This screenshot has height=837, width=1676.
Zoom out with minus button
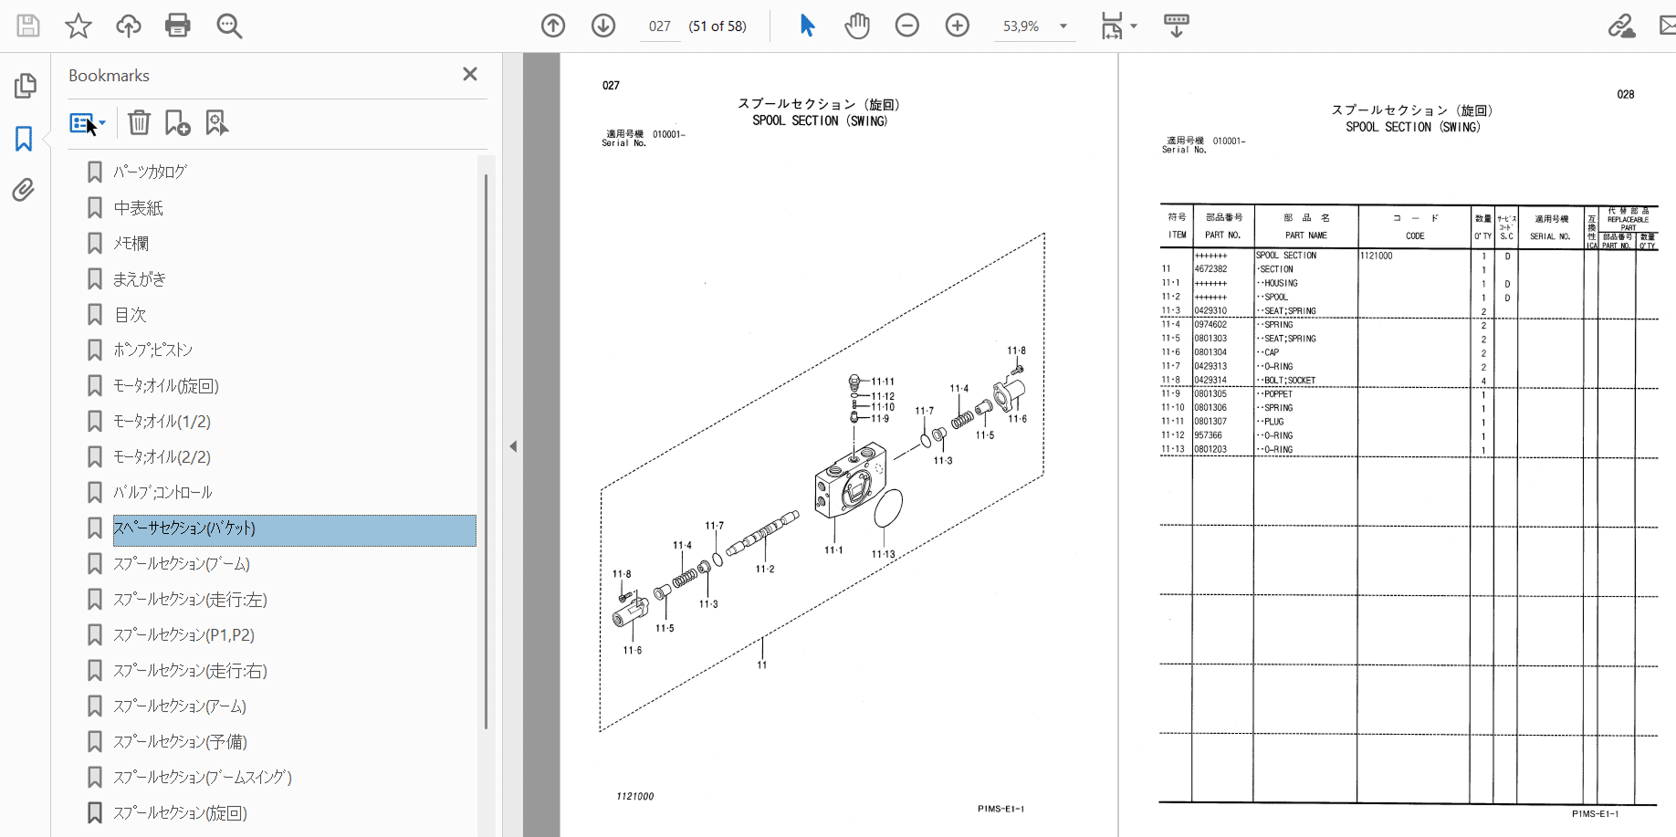tap(907, 26)
